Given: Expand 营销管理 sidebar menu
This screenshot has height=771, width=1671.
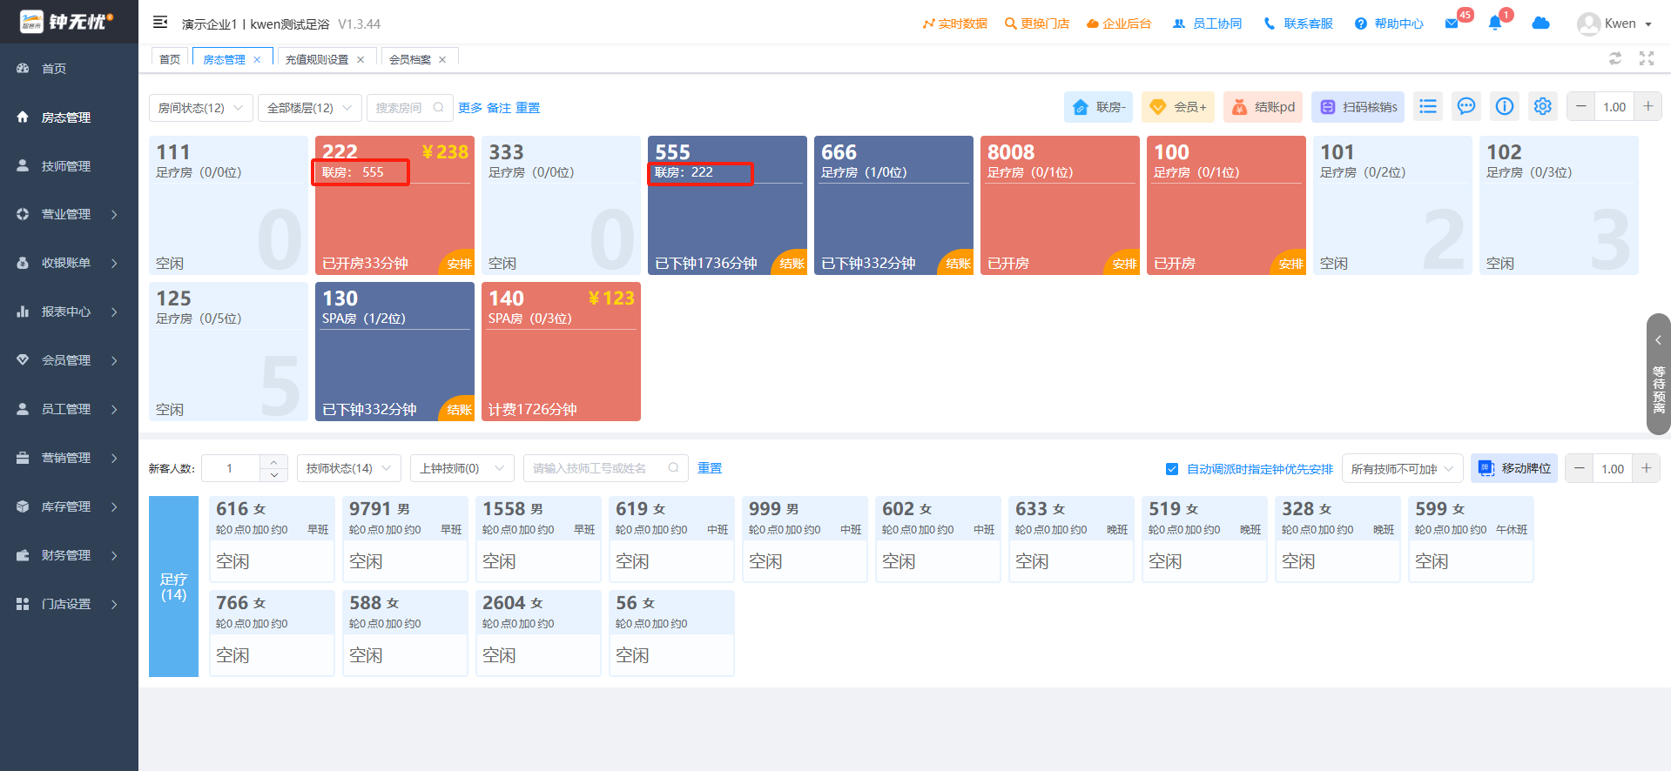Looking at the screenshot, I should (x=69, y=458).
